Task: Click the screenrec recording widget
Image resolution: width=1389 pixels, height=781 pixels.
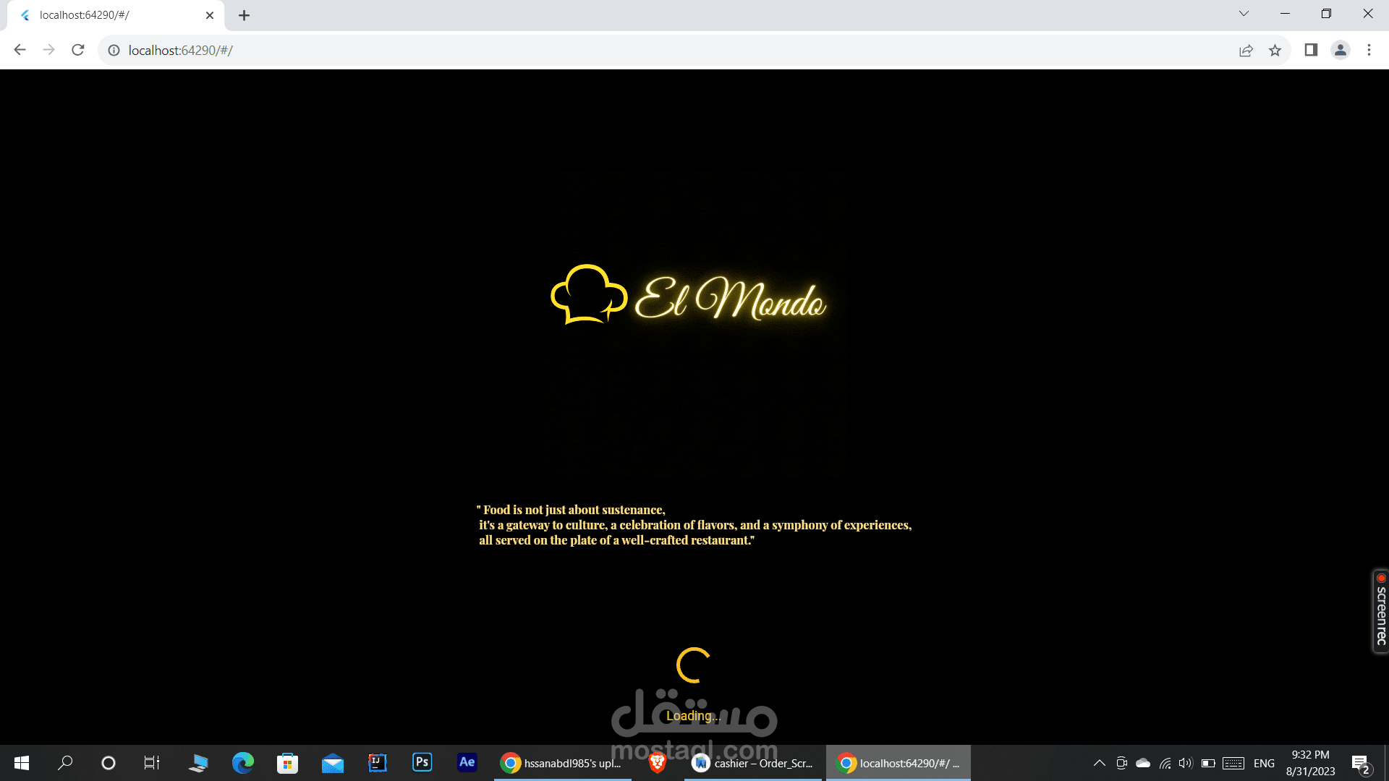Action: click(1380, 611)
